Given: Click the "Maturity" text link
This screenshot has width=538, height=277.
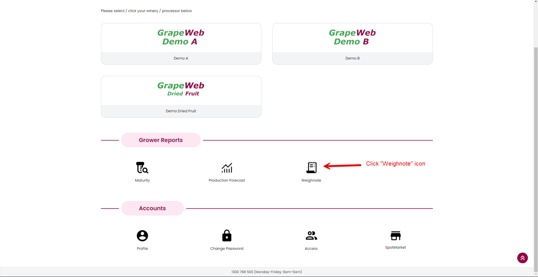Looking at the screenshot, I should tap(142, 180).
